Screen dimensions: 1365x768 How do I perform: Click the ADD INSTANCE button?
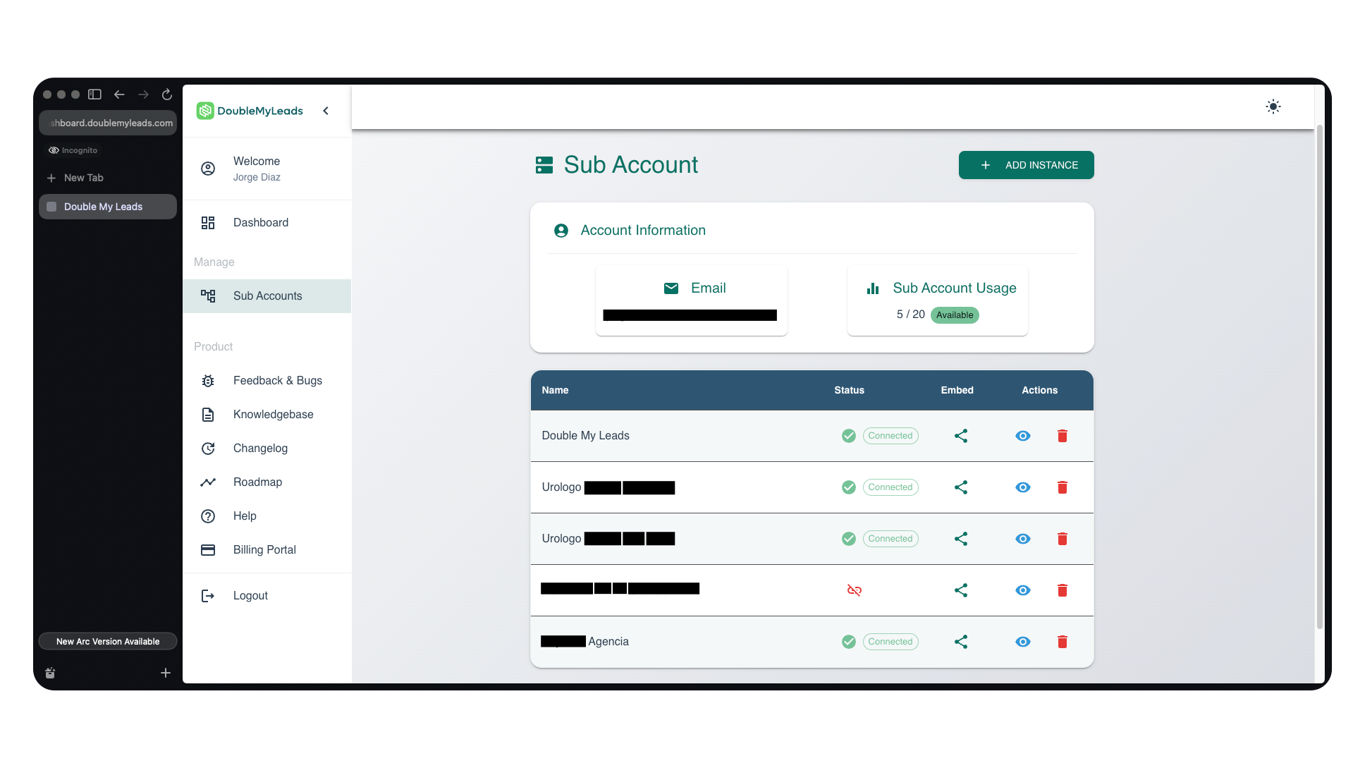pyautogui.click(x=1026, y=165)
